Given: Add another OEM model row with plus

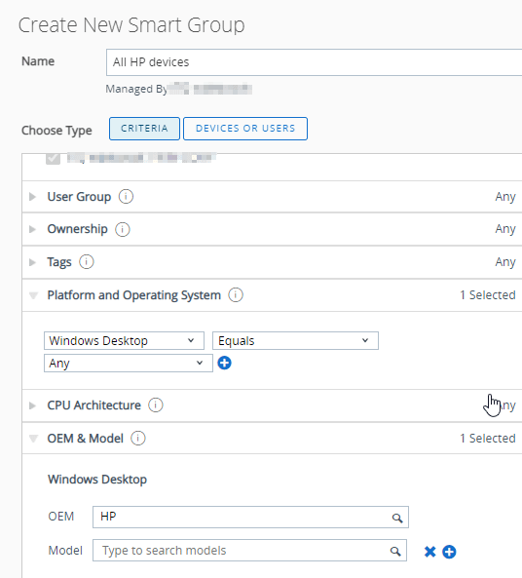Looking at the screenshot, I should click(449, 552).
